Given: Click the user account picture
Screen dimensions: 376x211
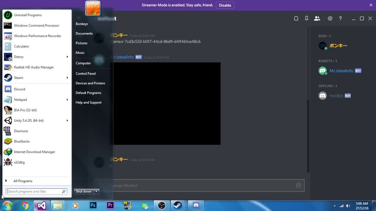Looking at the screenshot, I should (93, 8).
